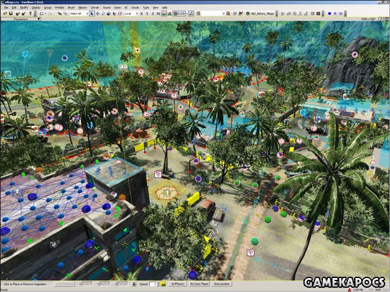Screen dimensions: 390x292
Task: Click the current layer AB2_Before_Village button
Action: click(x=260, y=13)
